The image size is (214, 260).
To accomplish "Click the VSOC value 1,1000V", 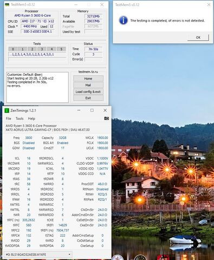I will 102,158.
